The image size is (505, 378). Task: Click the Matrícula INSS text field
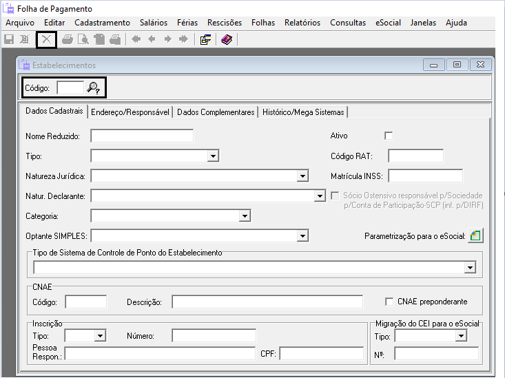(425, 176)
